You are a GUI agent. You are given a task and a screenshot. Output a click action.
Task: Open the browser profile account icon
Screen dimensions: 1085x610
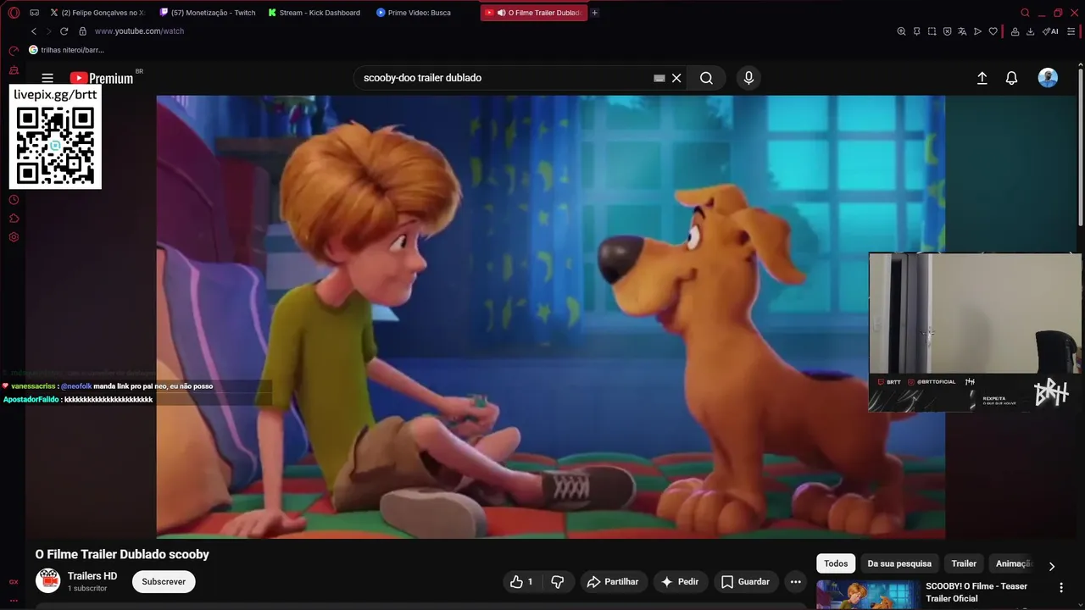(1015, 31)
